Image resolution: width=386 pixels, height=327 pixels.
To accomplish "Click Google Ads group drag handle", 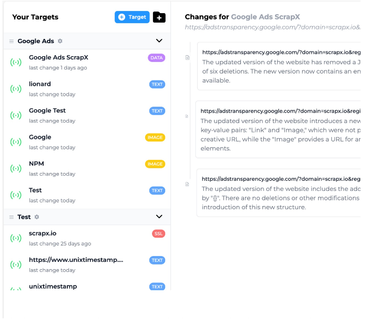I will tap(12, 41).
